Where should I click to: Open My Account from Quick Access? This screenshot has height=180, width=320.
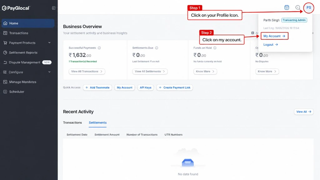click(124, 87)
